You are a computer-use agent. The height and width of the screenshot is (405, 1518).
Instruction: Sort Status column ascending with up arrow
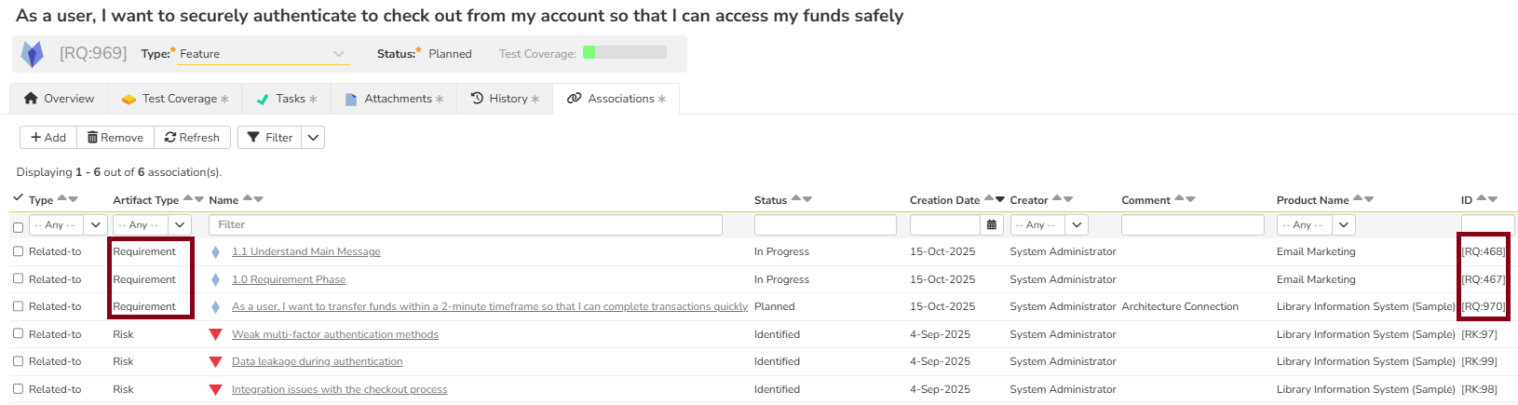pos(796,197)
